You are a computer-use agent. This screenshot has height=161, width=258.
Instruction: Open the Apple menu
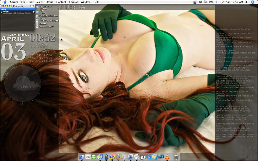[5, 2]
